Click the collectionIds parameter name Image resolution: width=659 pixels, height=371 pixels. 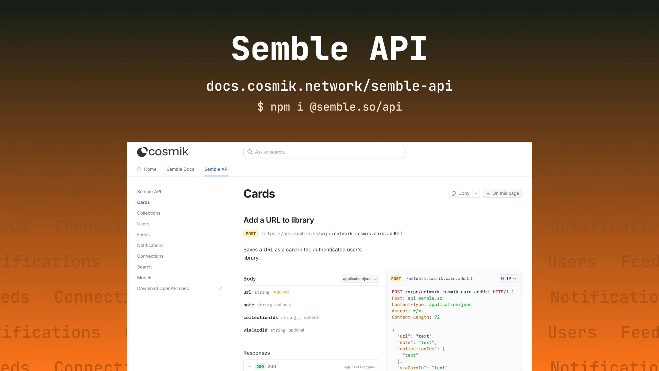[x=261, y=318]
